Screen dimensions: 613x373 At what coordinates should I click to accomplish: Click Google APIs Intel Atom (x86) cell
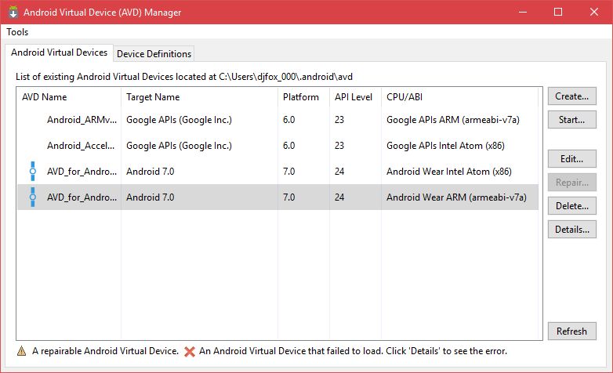445,146
